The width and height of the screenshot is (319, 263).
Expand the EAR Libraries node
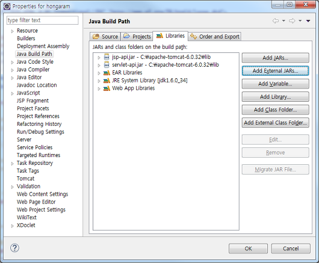click(x=99, y=73)
